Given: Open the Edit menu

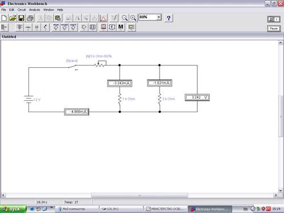Looking at the screenshot, I should pyautogui.click(x=11, y=10).
